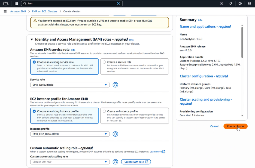This screenshot has width=255, height=168.
Task: Collapse the IAM roles section triangle
Action: coord(32,39)
